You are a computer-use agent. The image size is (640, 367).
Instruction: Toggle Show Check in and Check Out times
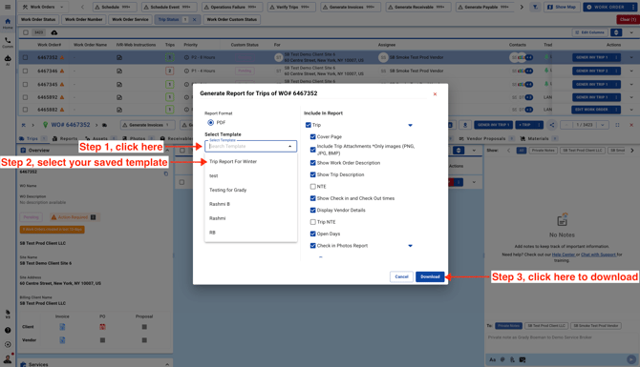pyautogui.click(x=312, y=198)
